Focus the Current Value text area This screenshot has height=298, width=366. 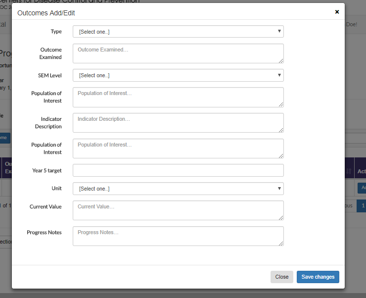coord(178,210)
